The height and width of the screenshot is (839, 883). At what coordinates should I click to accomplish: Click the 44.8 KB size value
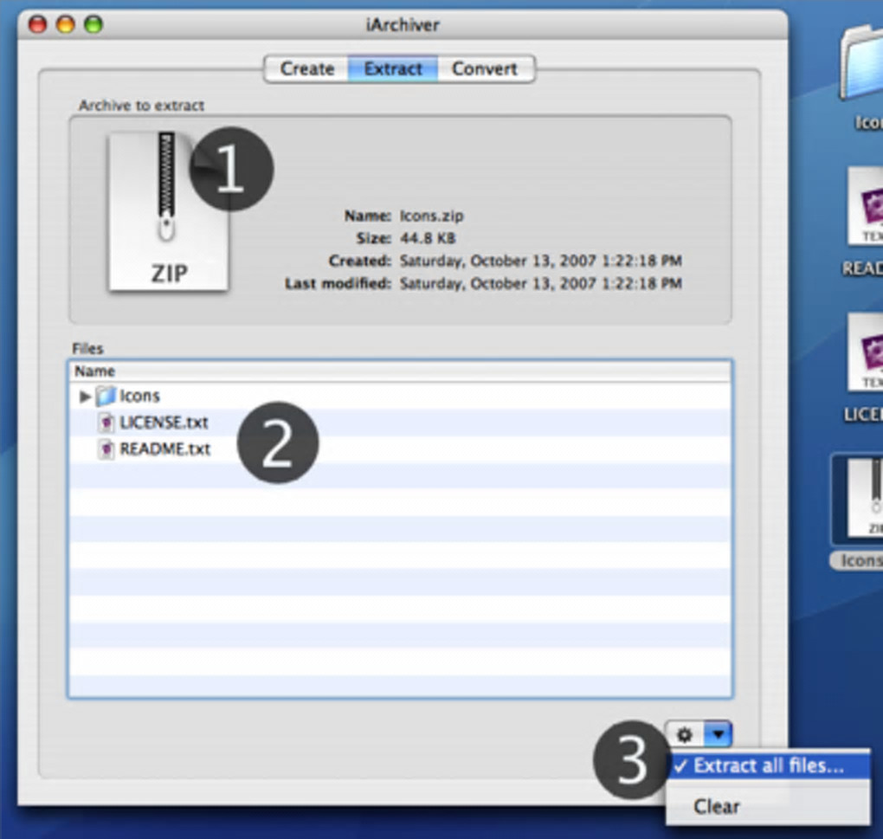click(x=428, y=238)
